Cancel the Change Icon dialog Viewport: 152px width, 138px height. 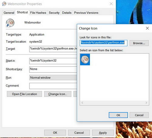click(x=139, y=115)
